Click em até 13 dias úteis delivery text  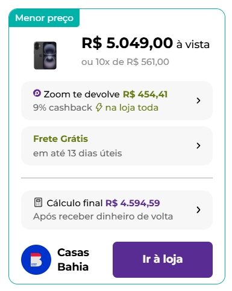pyautogui.click(x=78, y=153)
